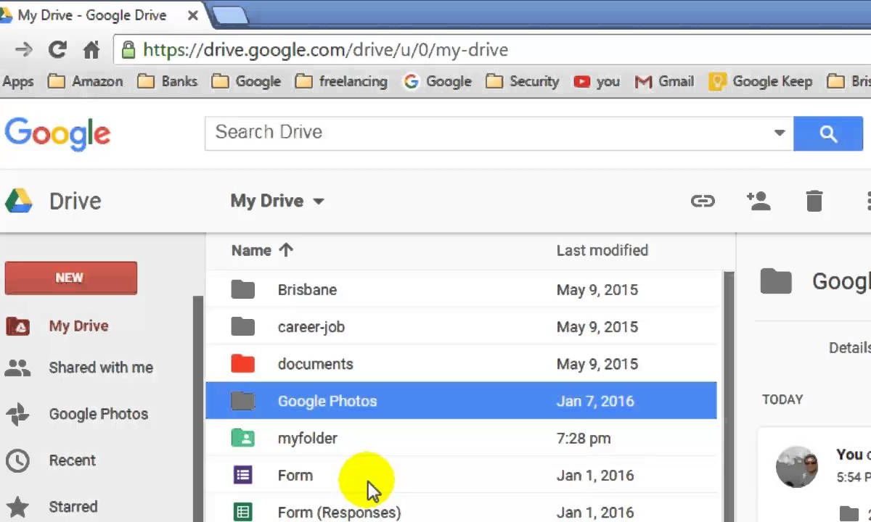Click the Brisbane folder icon
871x522 pixels.
click(243, 290)
